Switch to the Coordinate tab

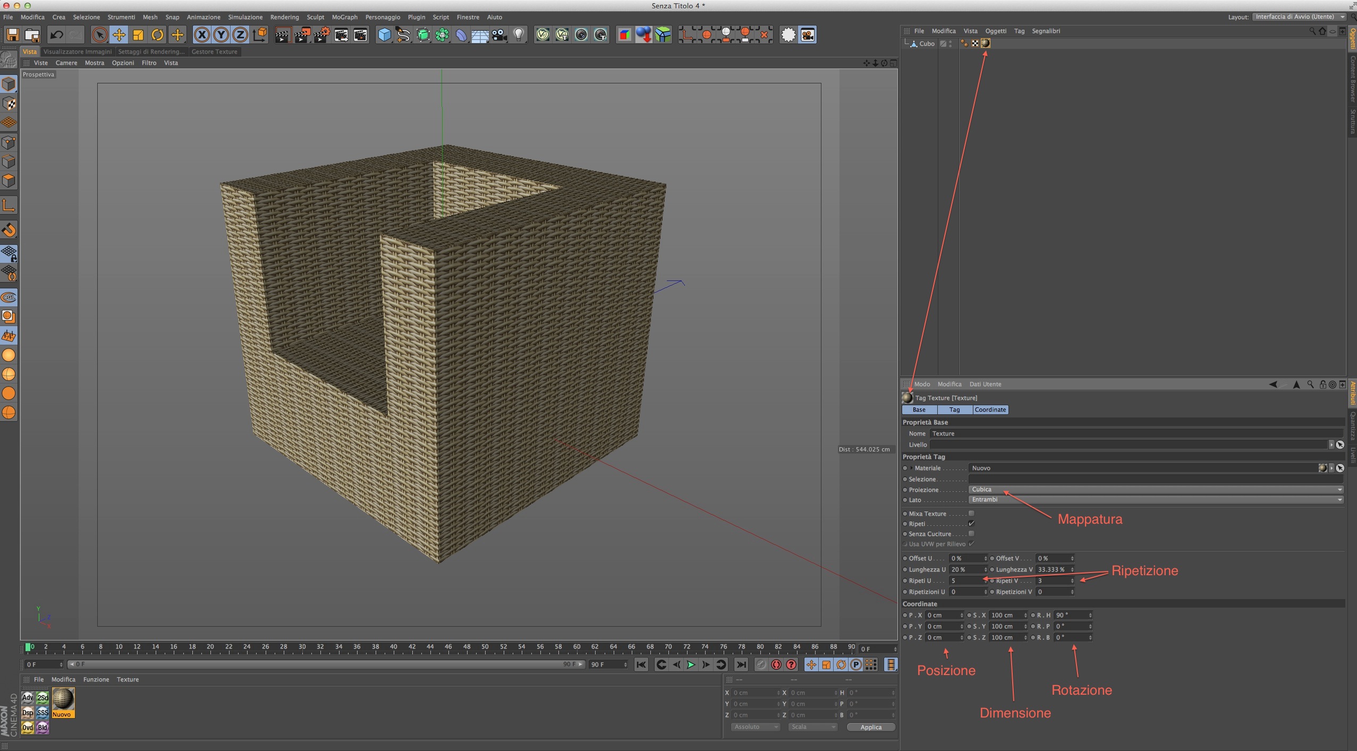(x=990, y=409)
